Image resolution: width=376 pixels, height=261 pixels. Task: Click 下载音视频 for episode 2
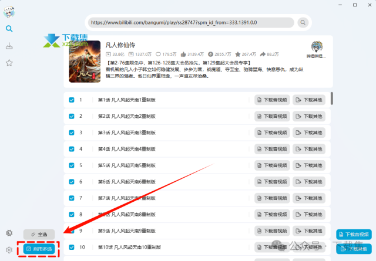tap(272, 116)
